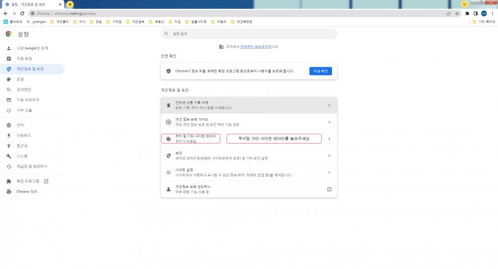
Task: Click the side panel icon in toolbar
Action: 475,13
